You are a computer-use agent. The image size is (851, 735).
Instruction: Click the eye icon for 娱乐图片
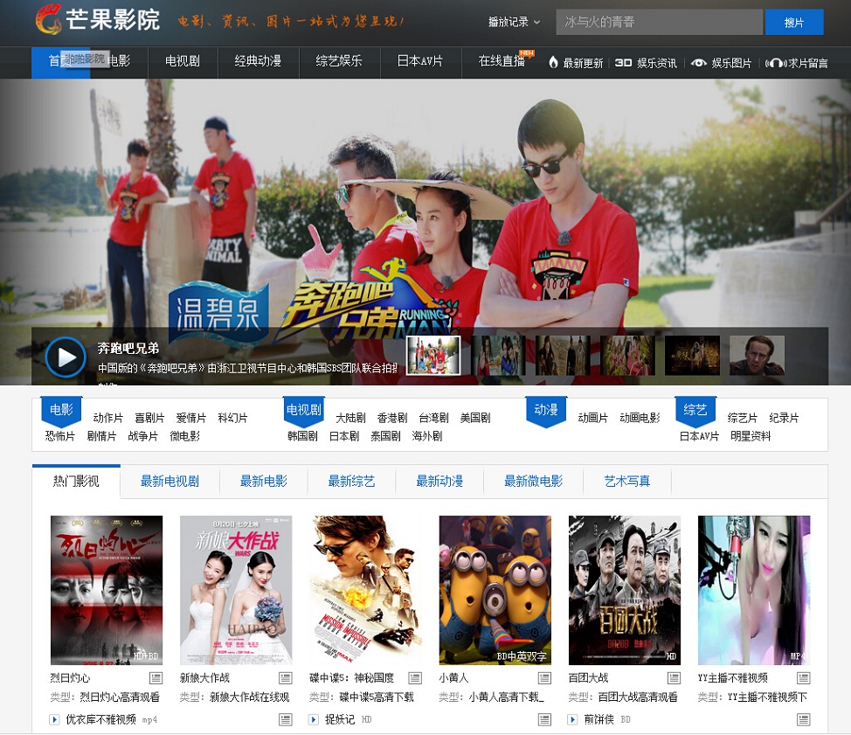click(698, 63)
